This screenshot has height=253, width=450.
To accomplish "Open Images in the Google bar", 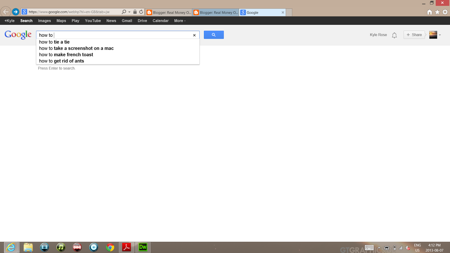I will [44, 21].
